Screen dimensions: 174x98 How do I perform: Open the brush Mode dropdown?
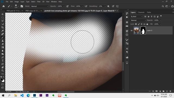[40, 6]
